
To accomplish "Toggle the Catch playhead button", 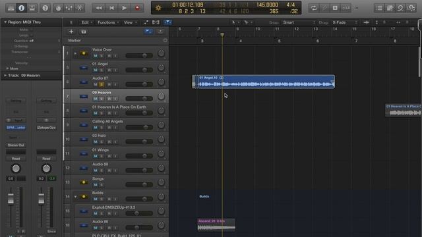I will coord(167,22).
